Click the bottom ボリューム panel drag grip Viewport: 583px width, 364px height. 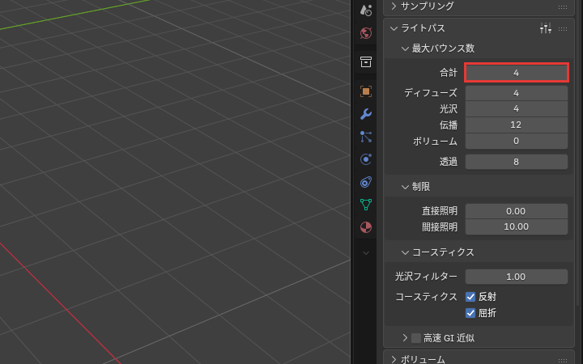pos(563,360)
